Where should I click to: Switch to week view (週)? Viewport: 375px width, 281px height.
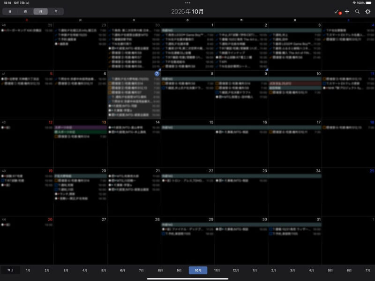click(25, 12)
